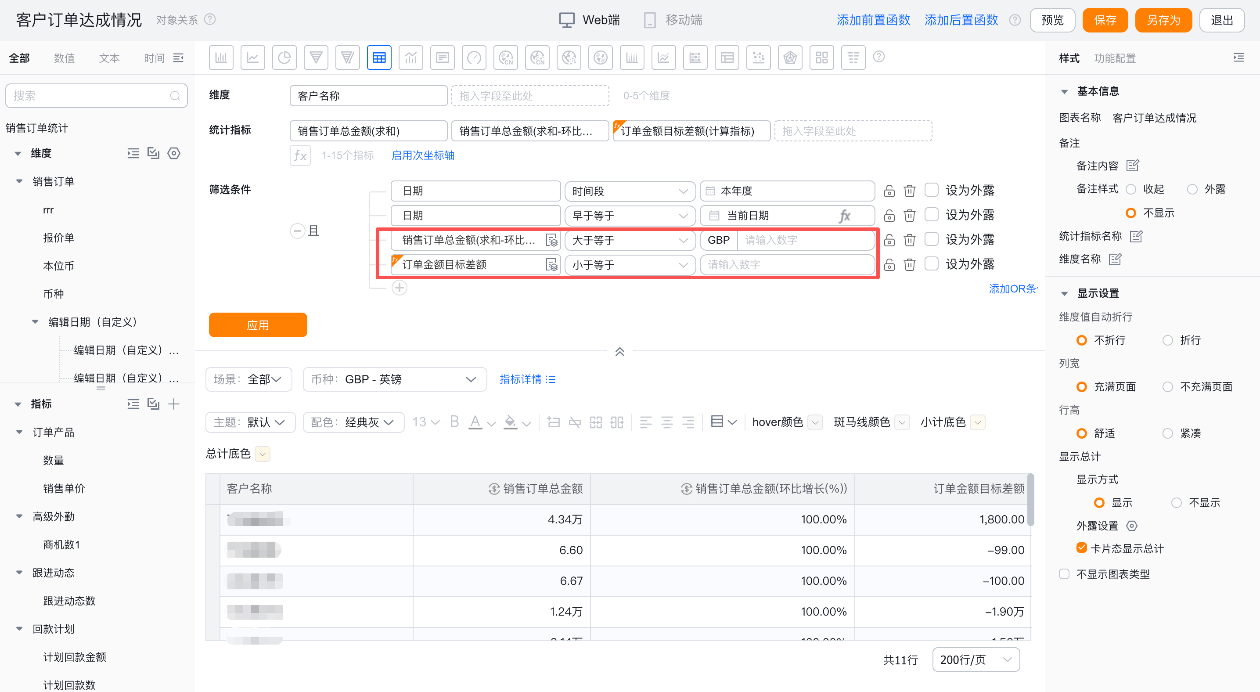Select the 折行 radio option

(x=1167, y=340)
